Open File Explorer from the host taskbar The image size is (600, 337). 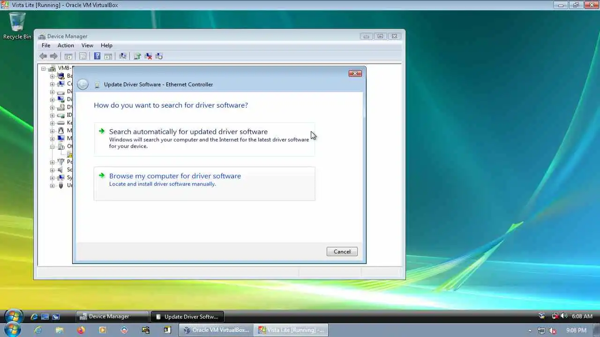coord(60,330)
